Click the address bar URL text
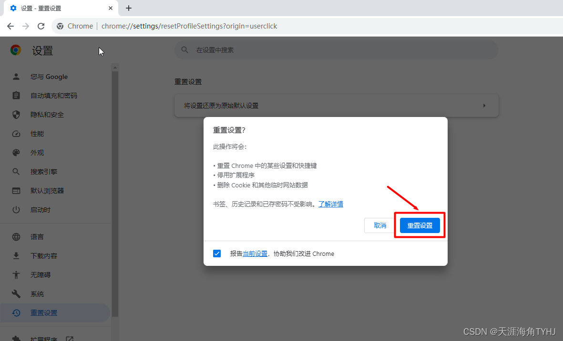This screenshot has height=341, width=563. click(189, 26)
